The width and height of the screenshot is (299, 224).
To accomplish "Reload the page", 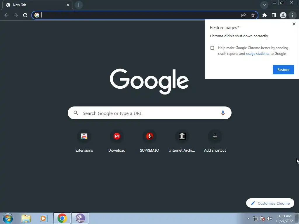I will click(25, 15).
